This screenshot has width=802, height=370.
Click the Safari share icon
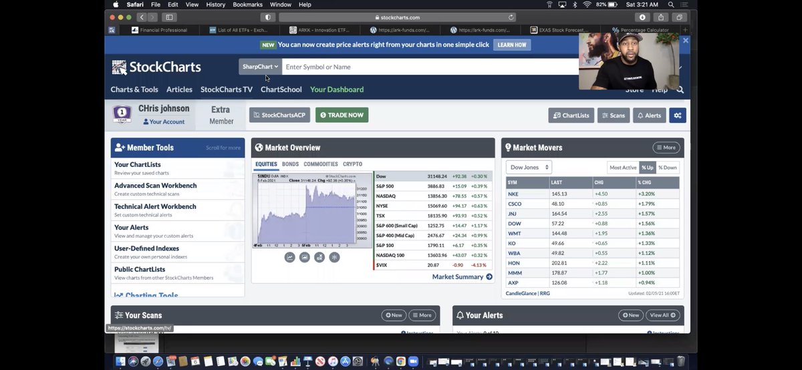(x=661, y=17)
